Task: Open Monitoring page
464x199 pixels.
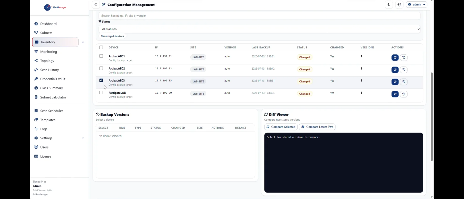Action: 49,52
